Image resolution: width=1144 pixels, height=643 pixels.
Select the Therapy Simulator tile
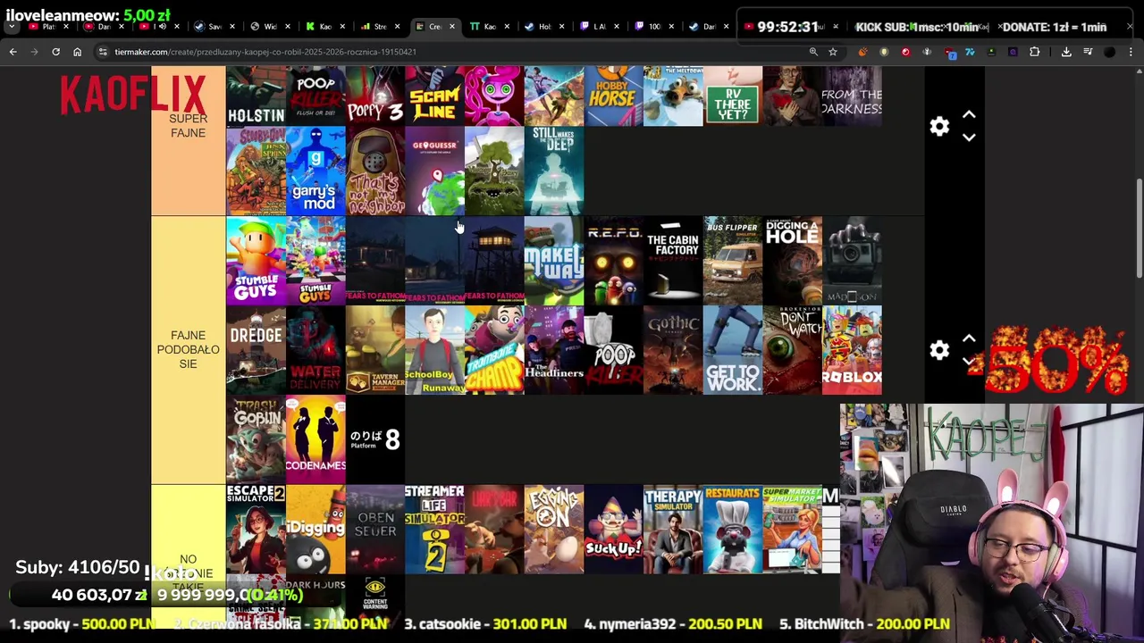(x=673, y=529)
